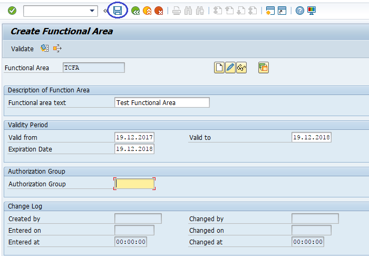Click the Functional Area field TCFA
This screenshot has height=256, width=369.
click(94, 68)
